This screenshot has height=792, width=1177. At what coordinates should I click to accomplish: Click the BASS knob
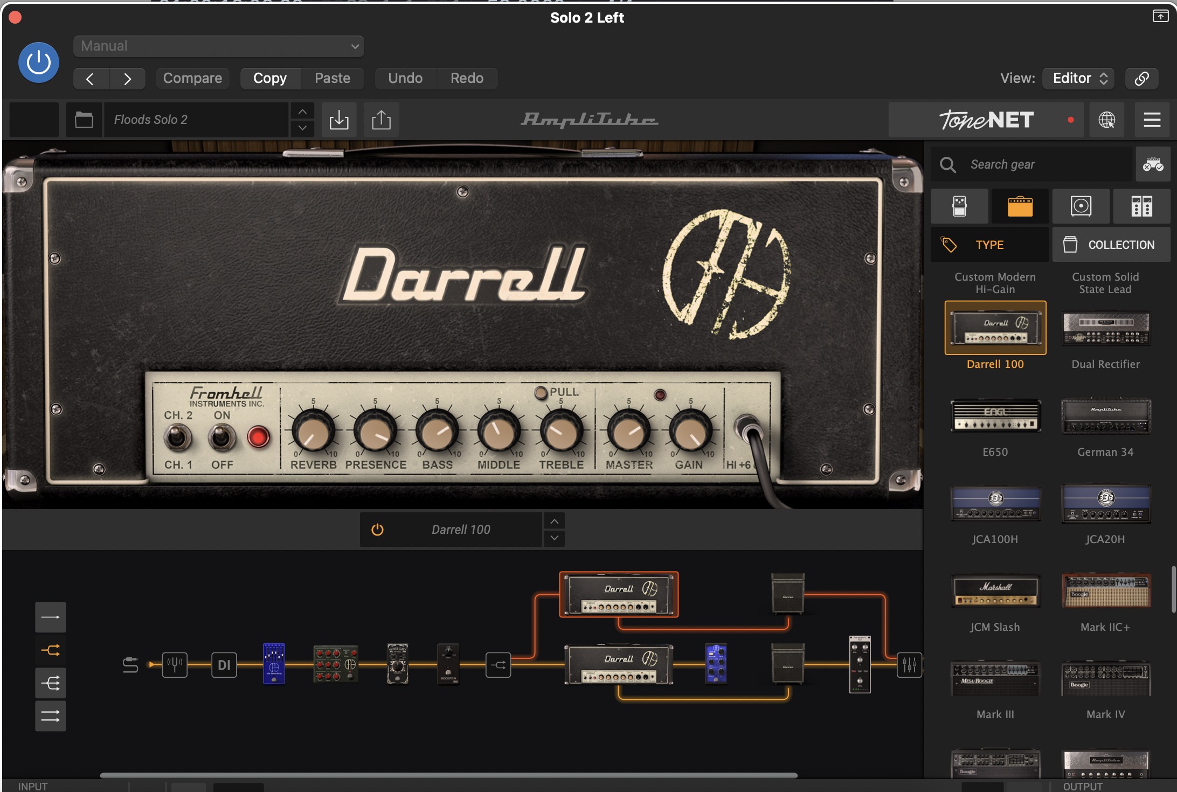point(437,431)
